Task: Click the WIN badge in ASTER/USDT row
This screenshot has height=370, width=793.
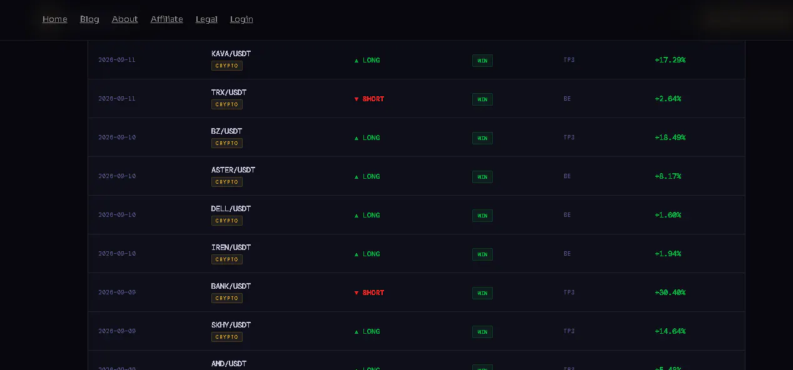Action: tap(482, 177)
